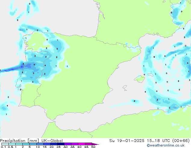Click the '[mm]' unit label

[33, 141]
